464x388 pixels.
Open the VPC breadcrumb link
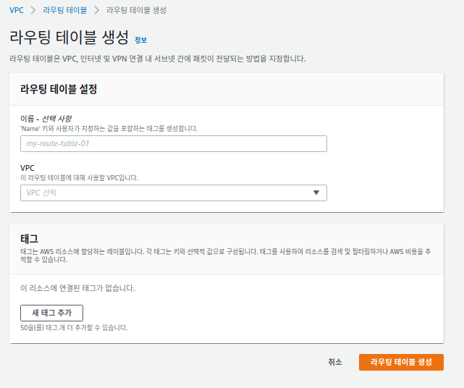coord(16,10)
